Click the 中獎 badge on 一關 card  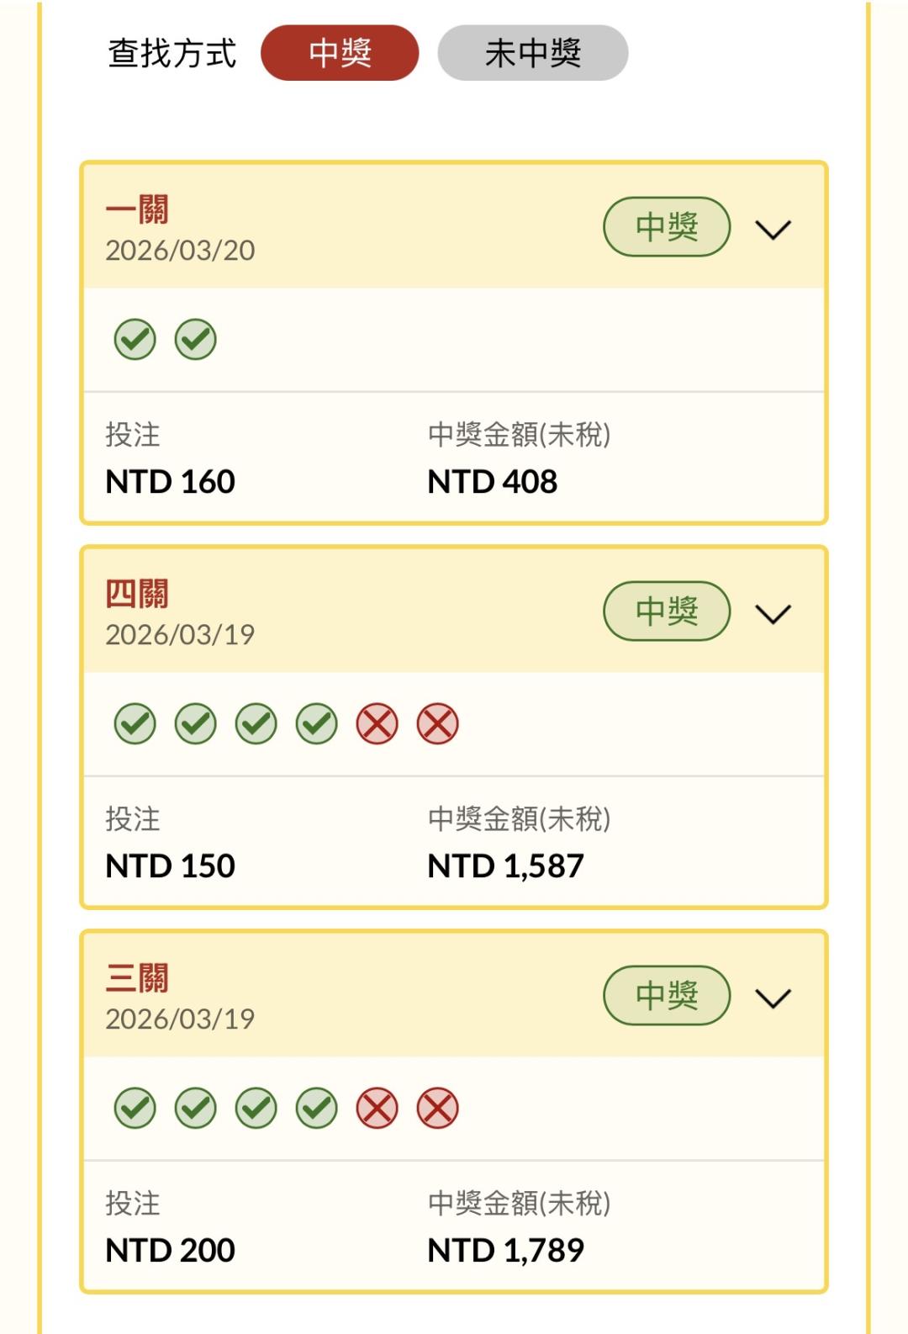[666, 226]
